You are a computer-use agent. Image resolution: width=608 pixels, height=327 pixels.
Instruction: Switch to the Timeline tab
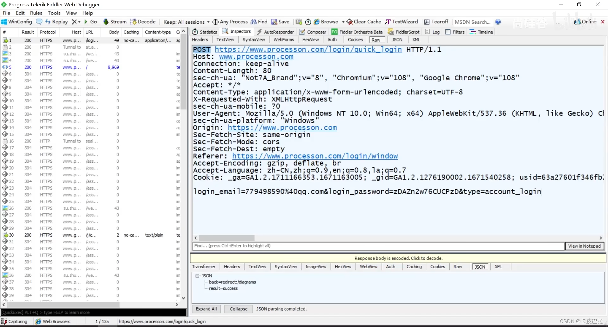tap(481, 32)
